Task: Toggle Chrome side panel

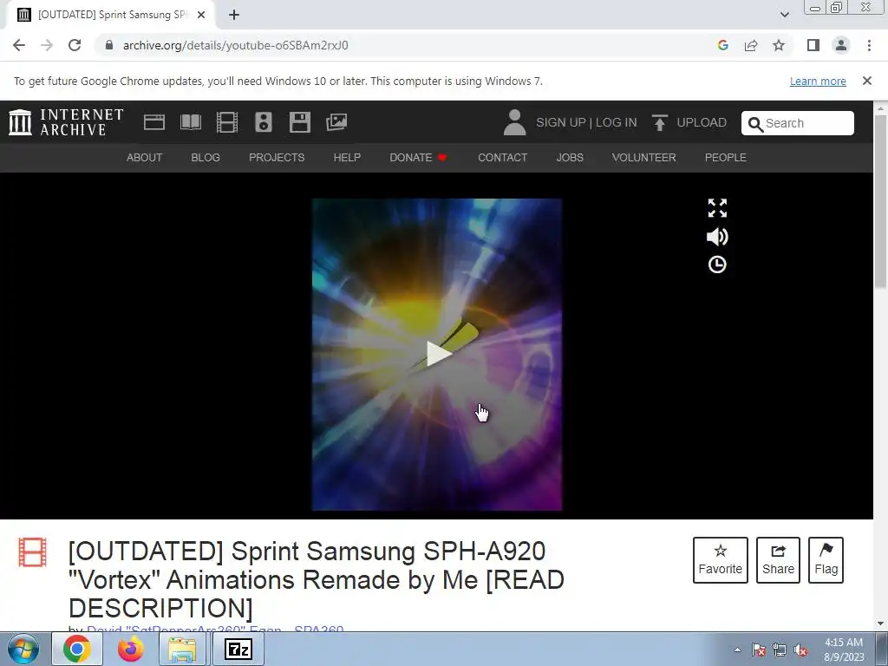Action: pos(813,45)
